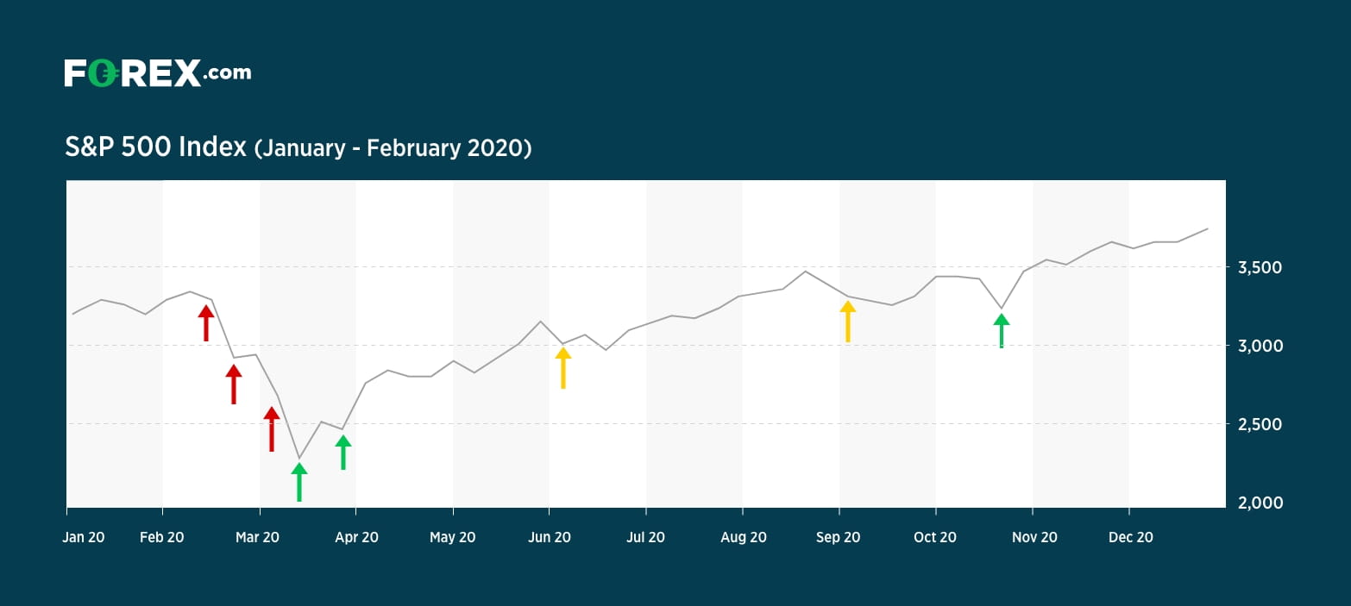Click the green arrow at the chart's lowest point

pos(299,482)
